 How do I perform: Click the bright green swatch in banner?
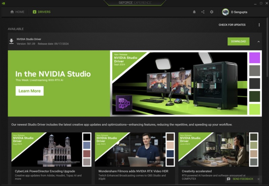click(255, 109)
